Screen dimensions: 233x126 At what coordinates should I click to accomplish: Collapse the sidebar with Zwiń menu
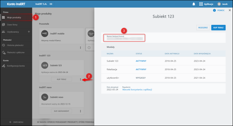point(16,122)
